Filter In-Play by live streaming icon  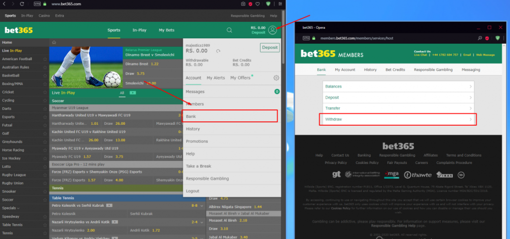point(132,93)
